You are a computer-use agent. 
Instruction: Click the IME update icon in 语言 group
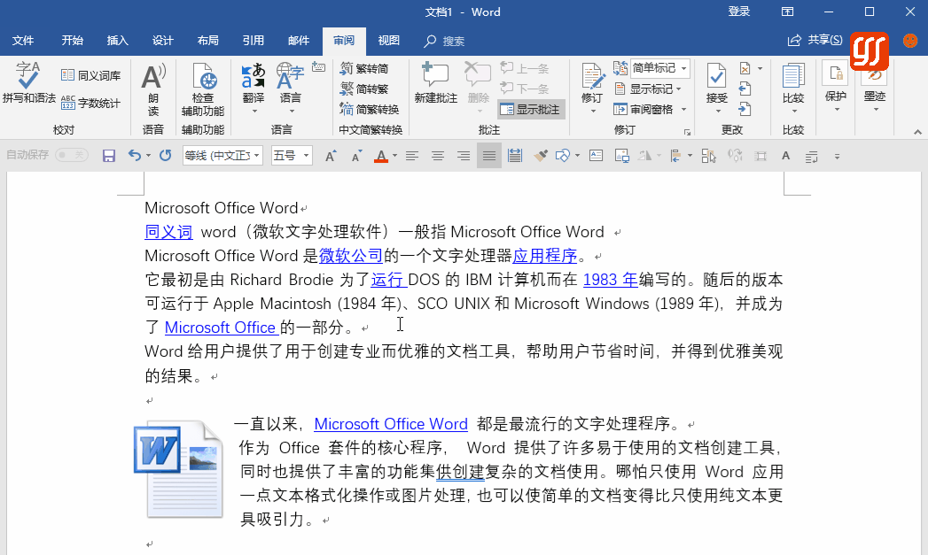tap(318, 67)
